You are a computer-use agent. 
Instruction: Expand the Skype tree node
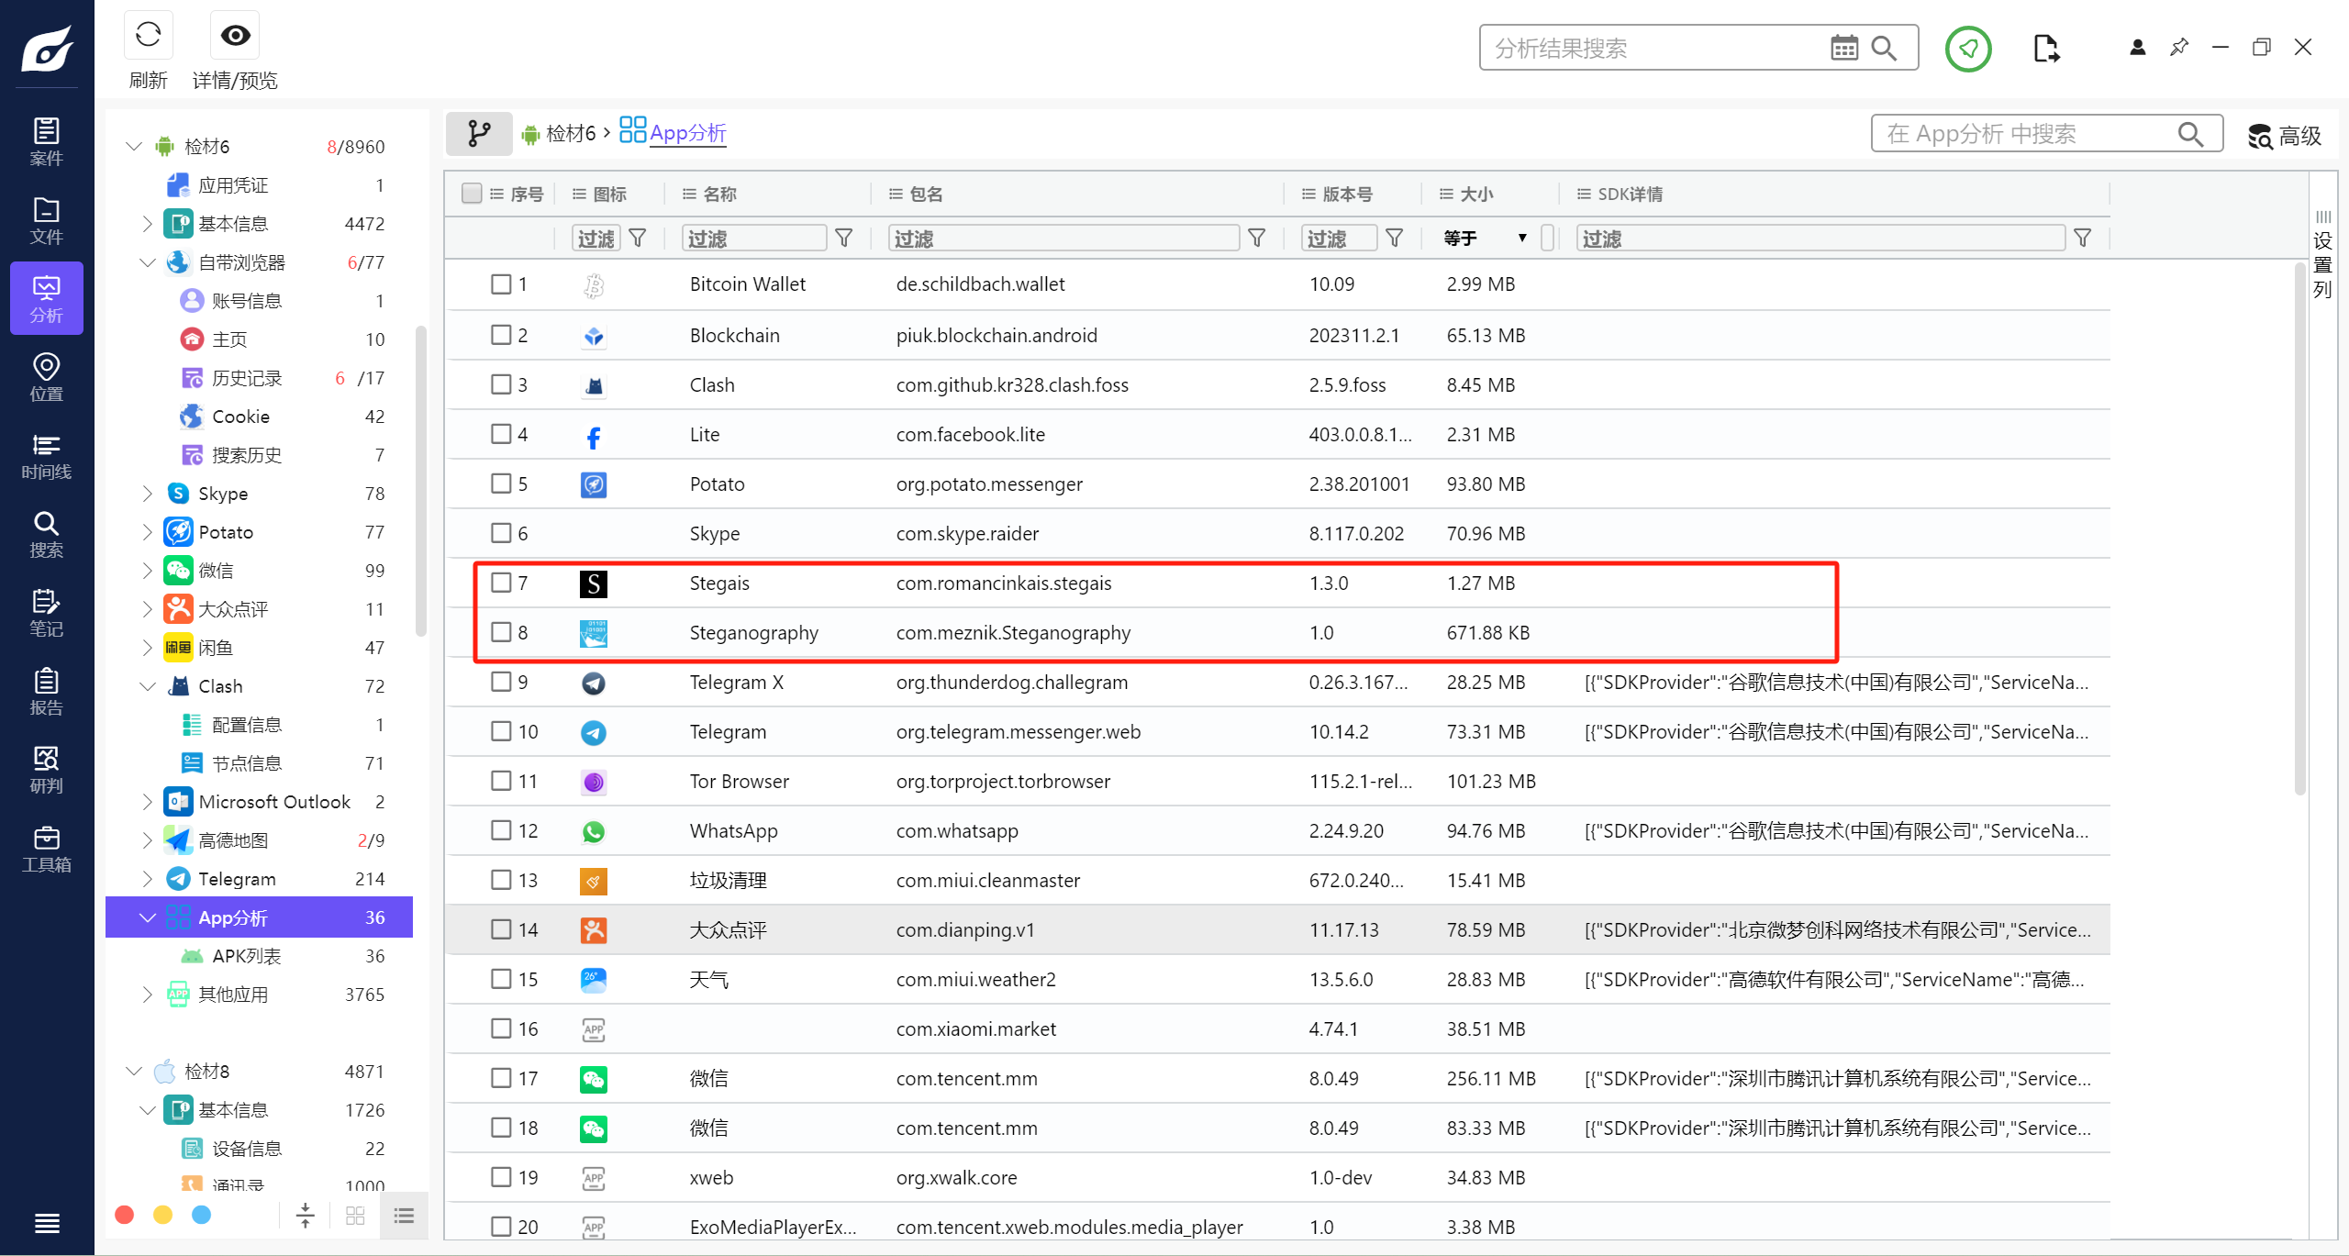[x=147, y=494]
